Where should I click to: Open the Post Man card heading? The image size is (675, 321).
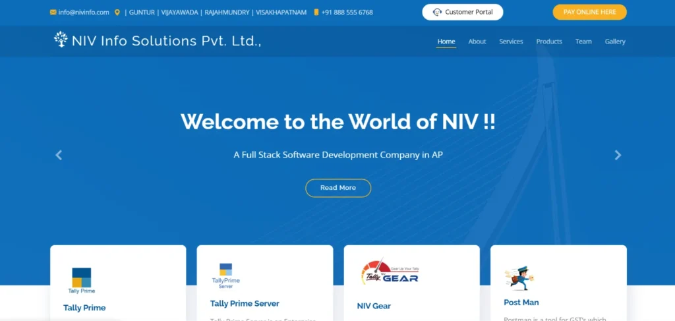point(521,302)
